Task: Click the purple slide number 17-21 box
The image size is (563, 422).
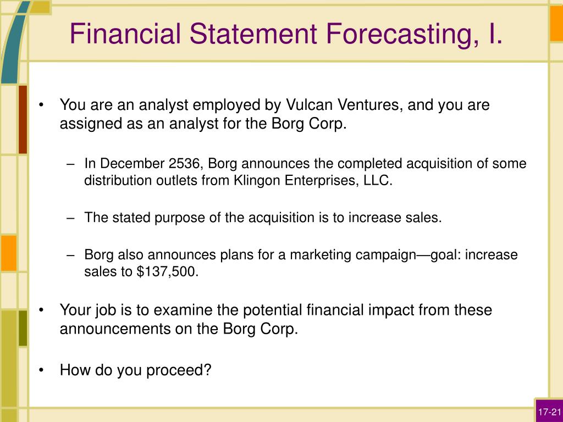Action: click(x=549, y=410)
